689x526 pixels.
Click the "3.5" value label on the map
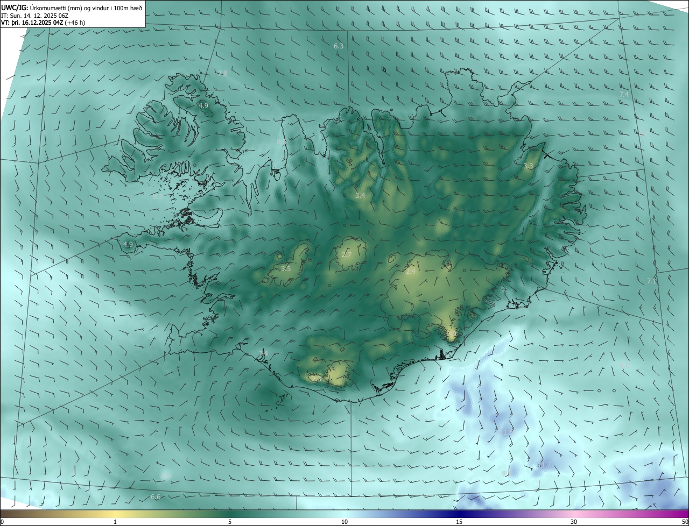[x=286, y=268]
